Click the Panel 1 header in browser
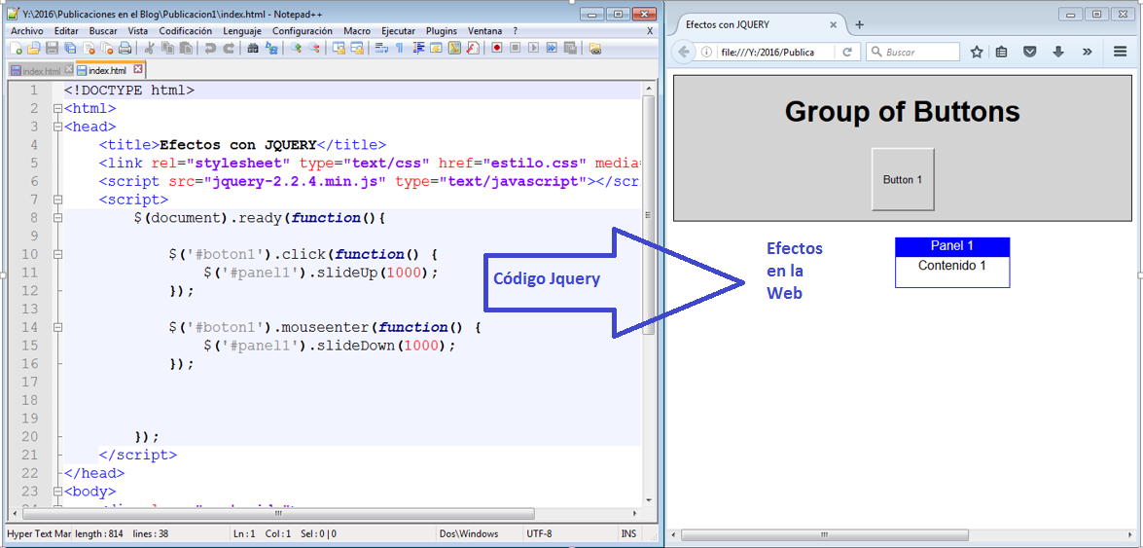 (952, 246)
